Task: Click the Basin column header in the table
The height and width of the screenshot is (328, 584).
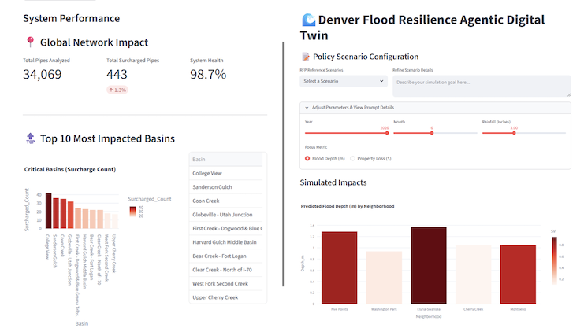Action: click(x=227, y=159)
